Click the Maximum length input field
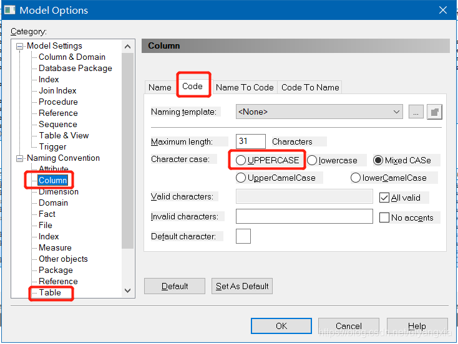This screenshot has height=344, width=458. click(251, 141)
